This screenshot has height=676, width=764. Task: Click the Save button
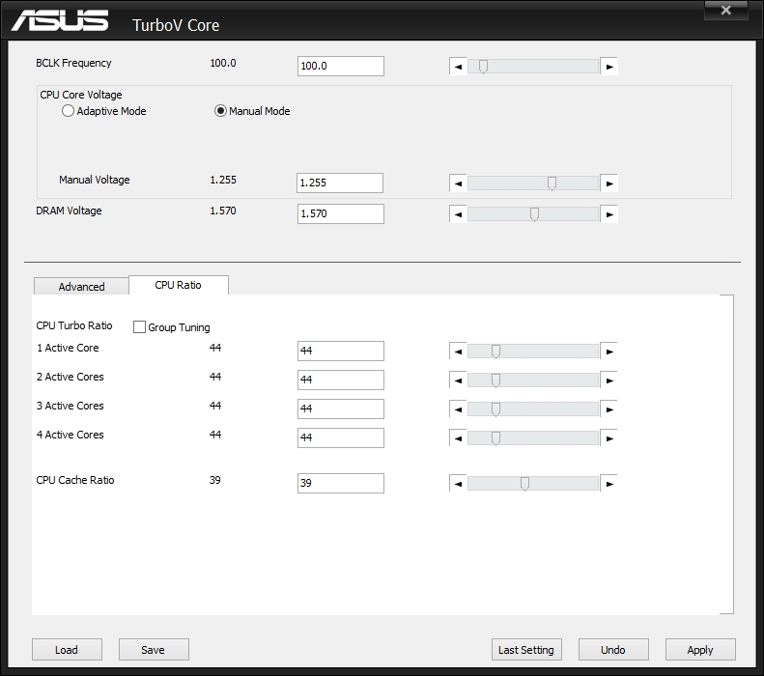click(154, 650)
